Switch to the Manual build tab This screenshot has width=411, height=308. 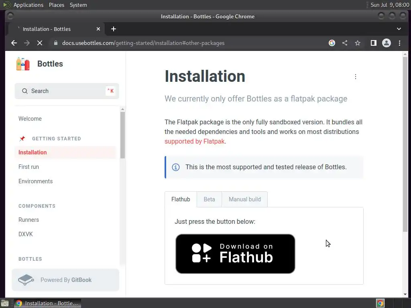(x=244, y=199)
